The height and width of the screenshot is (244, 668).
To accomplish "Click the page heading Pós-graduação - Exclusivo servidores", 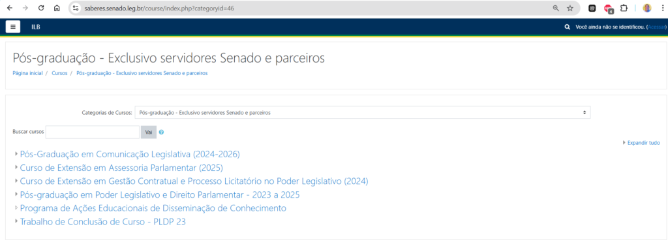I will tap(169, 58).
